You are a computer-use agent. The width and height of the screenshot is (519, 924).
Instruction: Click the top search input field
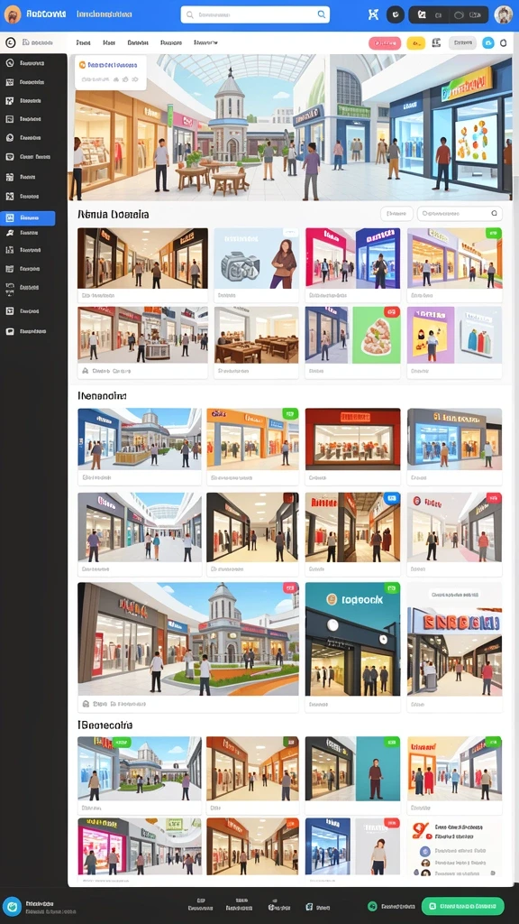(255, 14)
